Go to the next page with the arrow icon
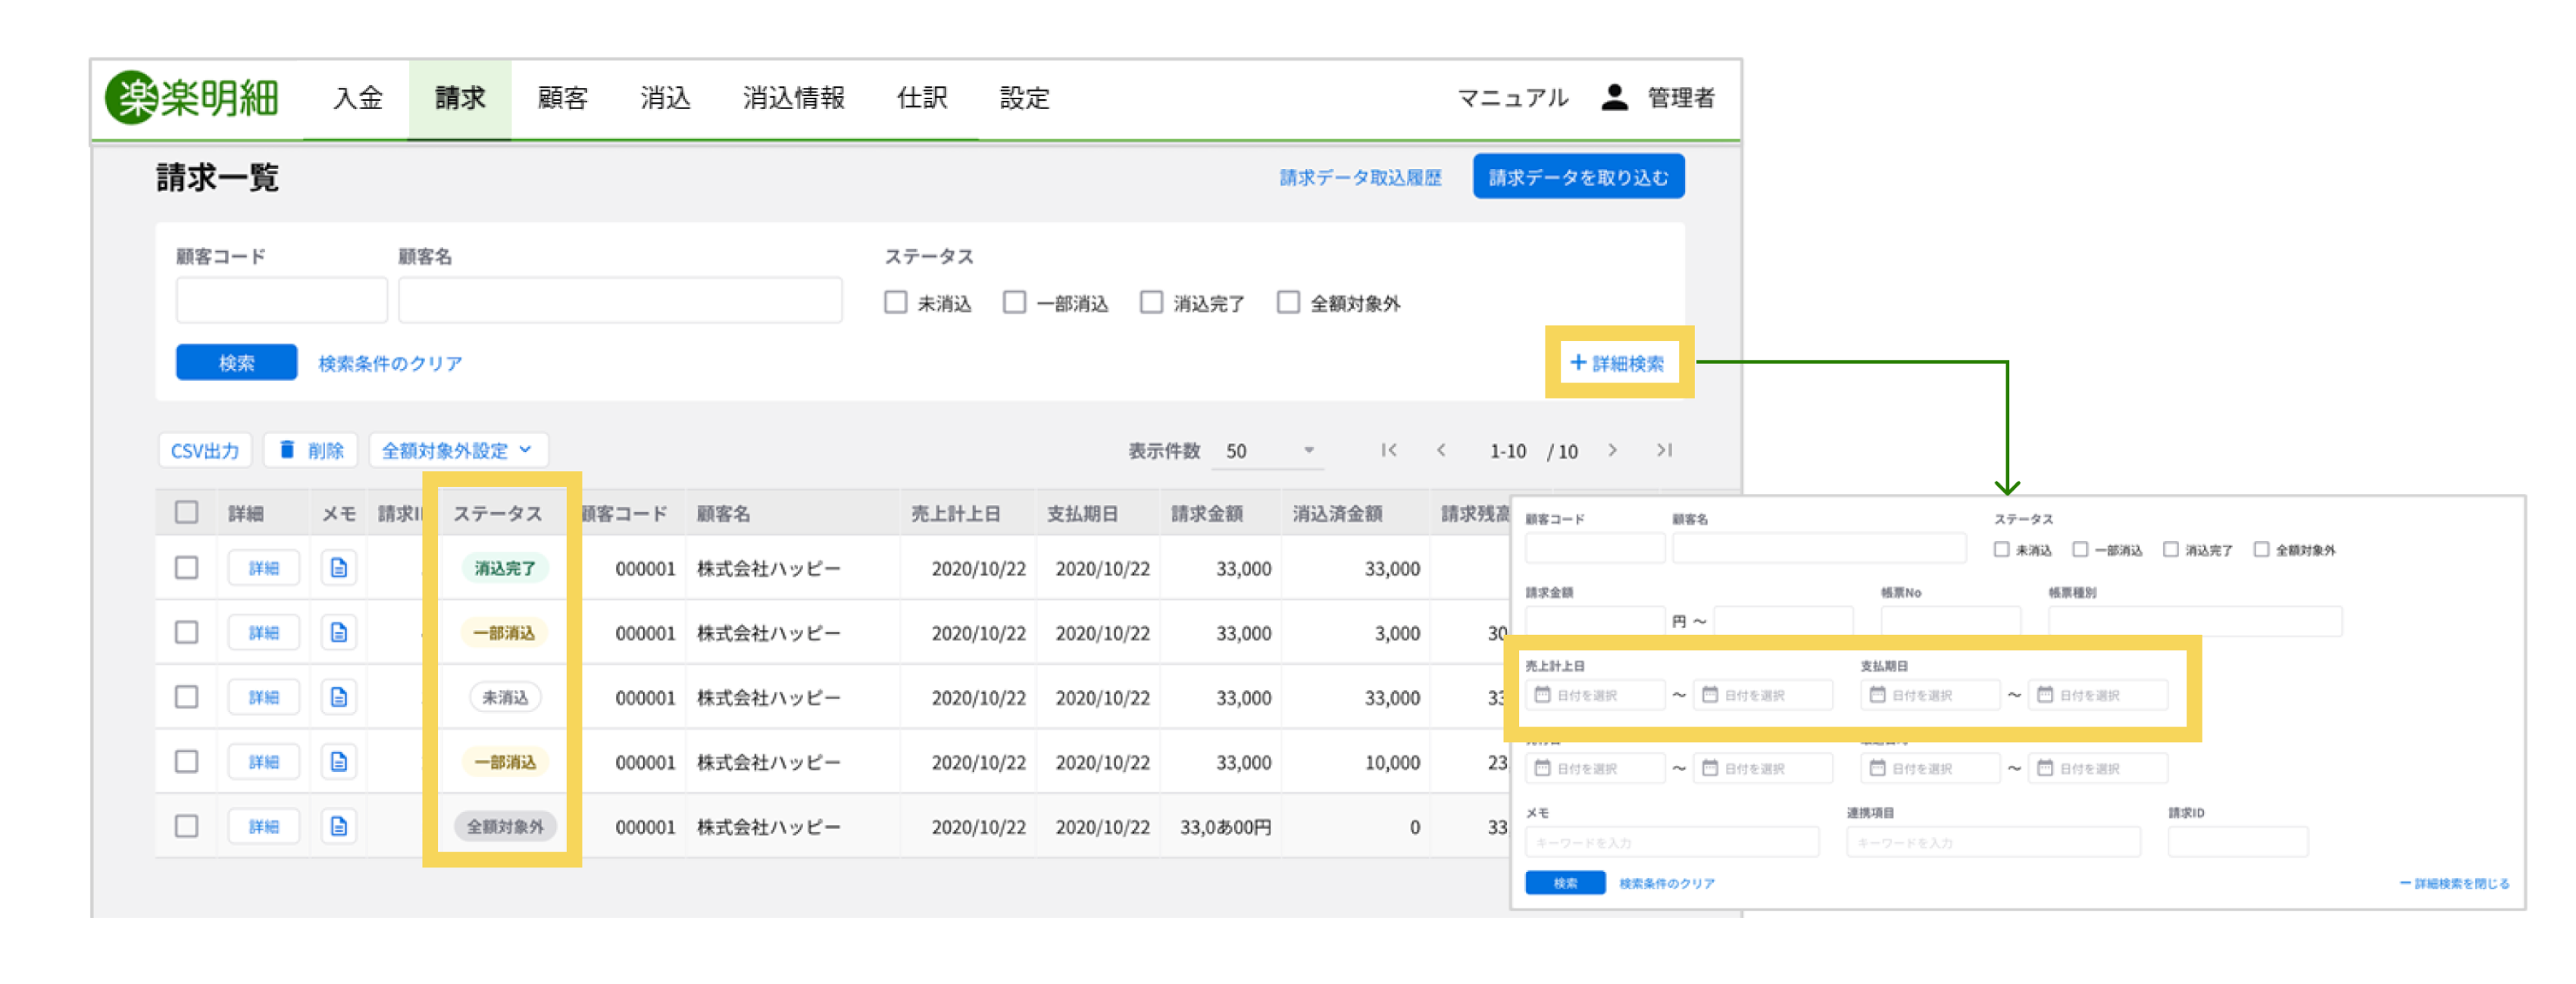The height and width of the screenshot is (984, 2576). click(x=1612, y=450)
